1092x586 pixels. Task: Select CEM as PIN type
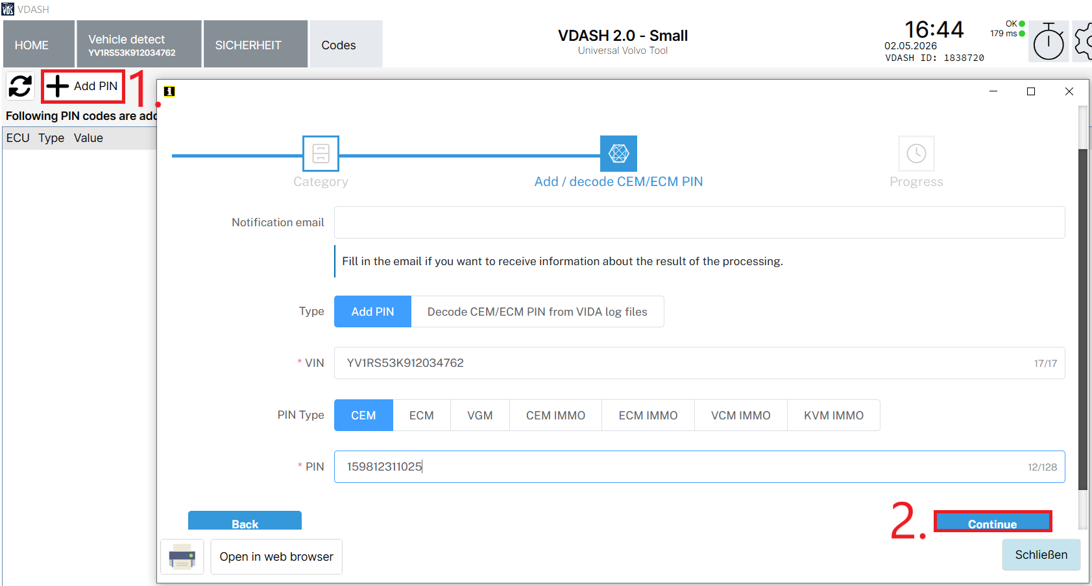pyautogui.click(x=363, y=416)
